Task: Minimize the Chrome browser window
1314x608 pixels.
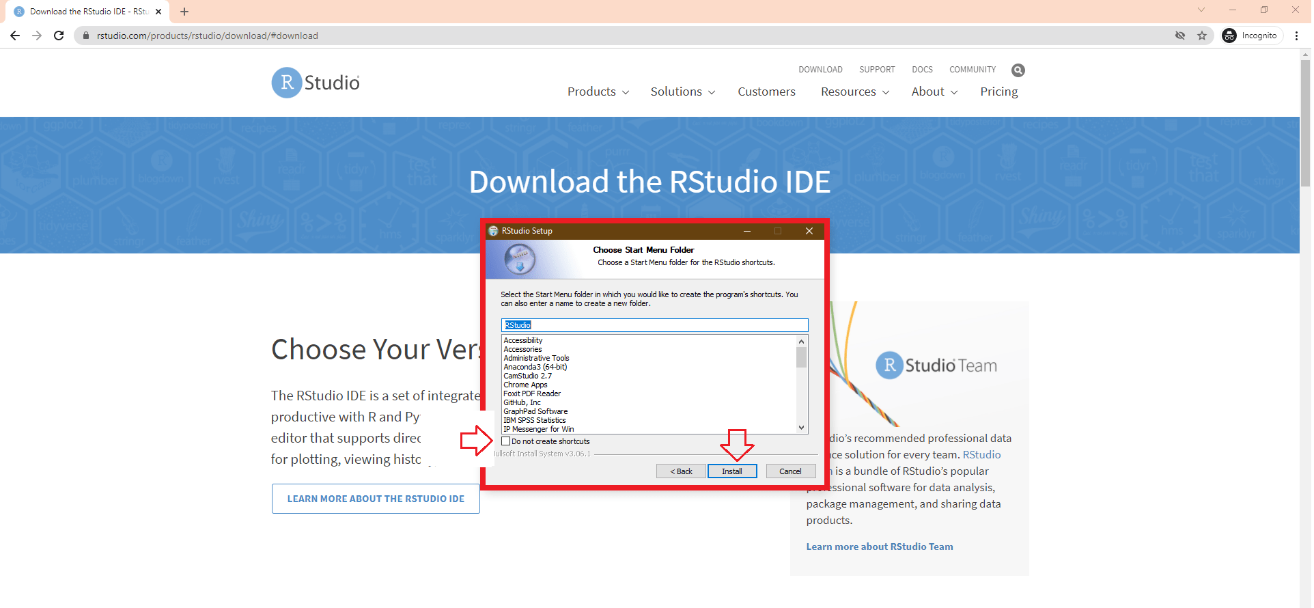Action: pyautogui.click(x=1233, y=10)
